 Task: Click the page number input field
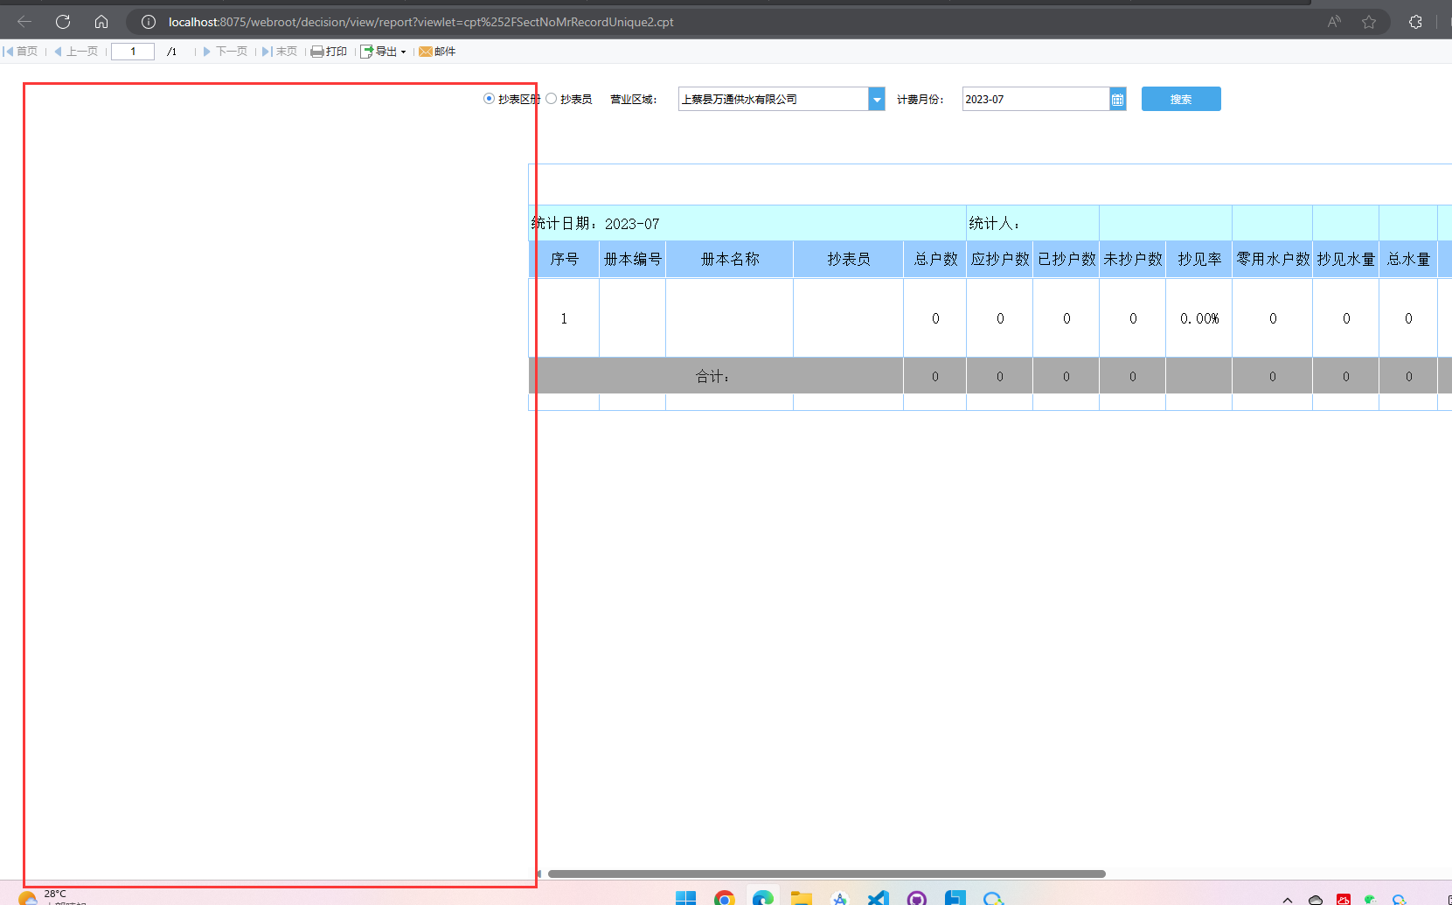tap(133, 52)
